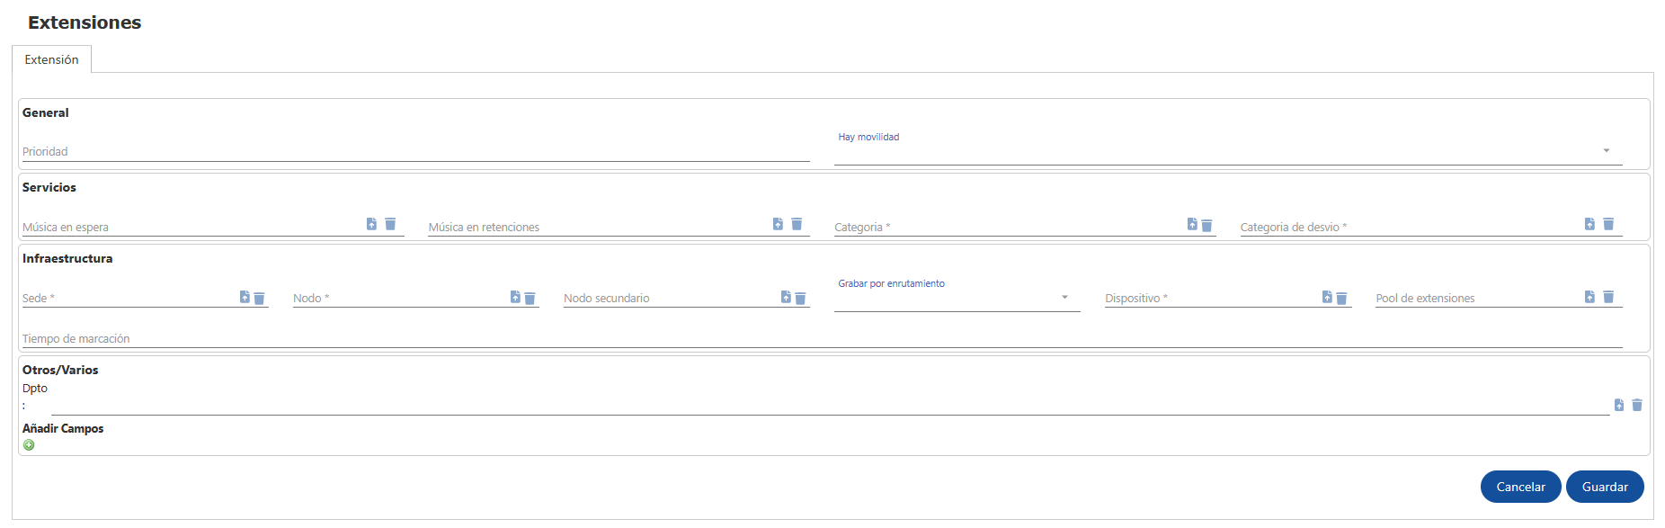Click the select icon for the Dpto field
1665x528 pixels.
coord(1619,405)
